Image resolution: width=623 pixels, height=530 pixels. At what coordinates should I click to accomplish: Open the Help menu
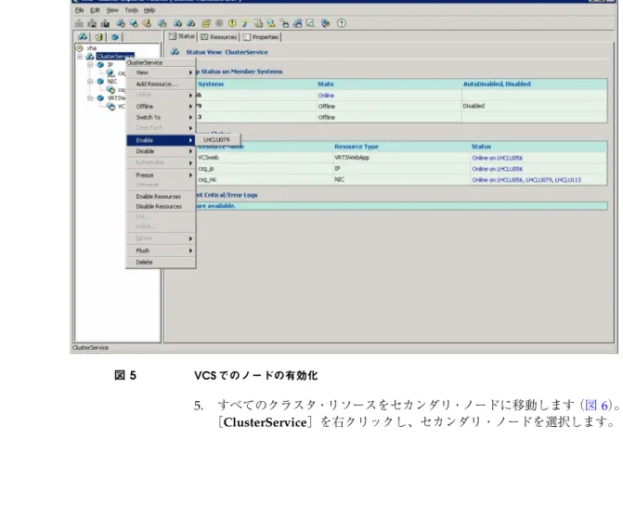[x=149, y=10]
